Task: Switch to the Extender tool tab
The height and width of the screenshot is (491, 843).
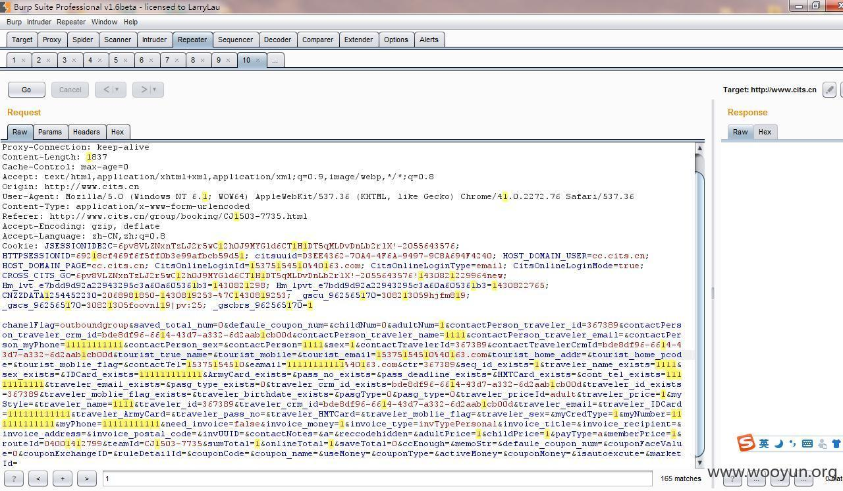Action: click(358, 40)
